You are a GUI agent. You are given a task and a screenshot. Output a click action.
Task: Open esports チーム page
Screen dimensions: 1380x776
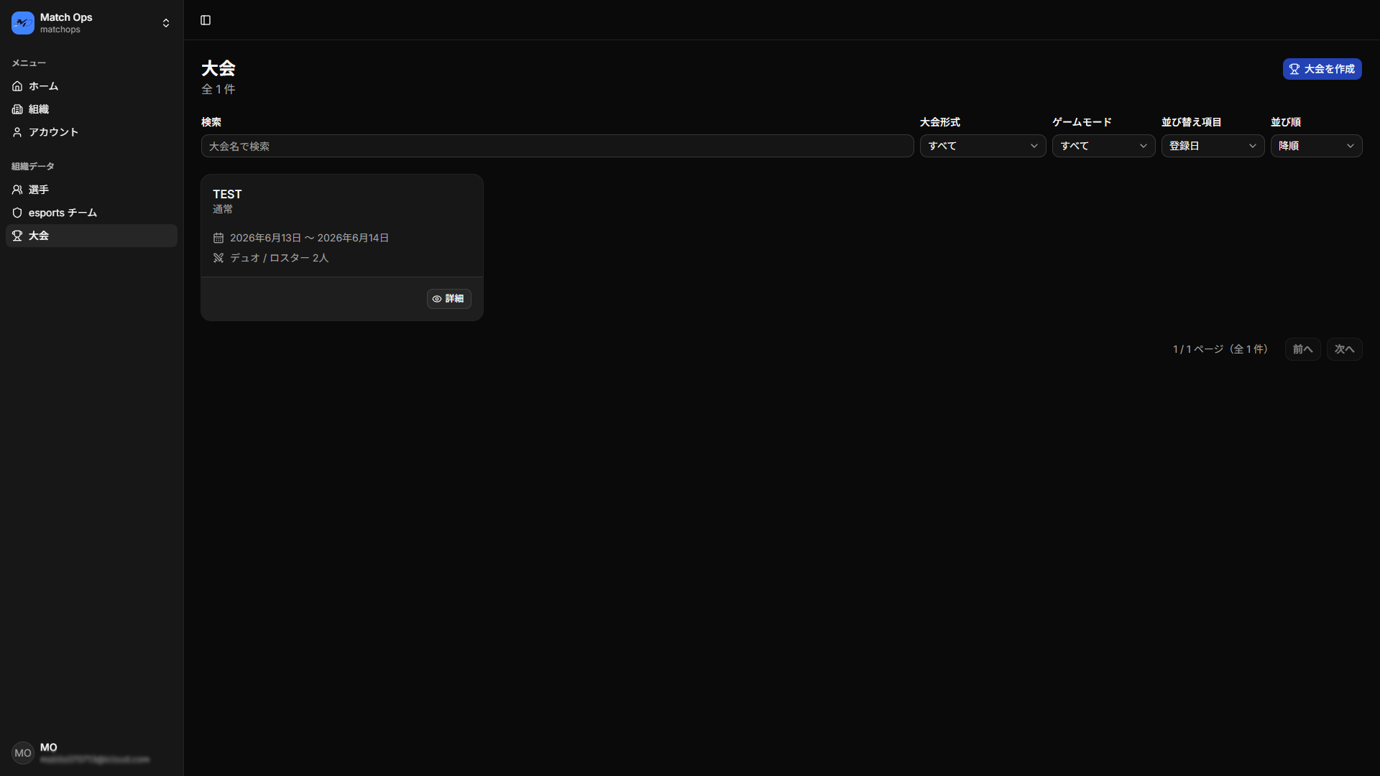pos(91,213)
